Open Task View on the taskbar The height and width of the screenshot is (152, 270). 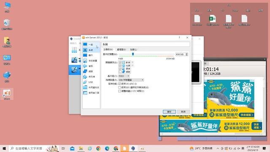pos(63,148)
